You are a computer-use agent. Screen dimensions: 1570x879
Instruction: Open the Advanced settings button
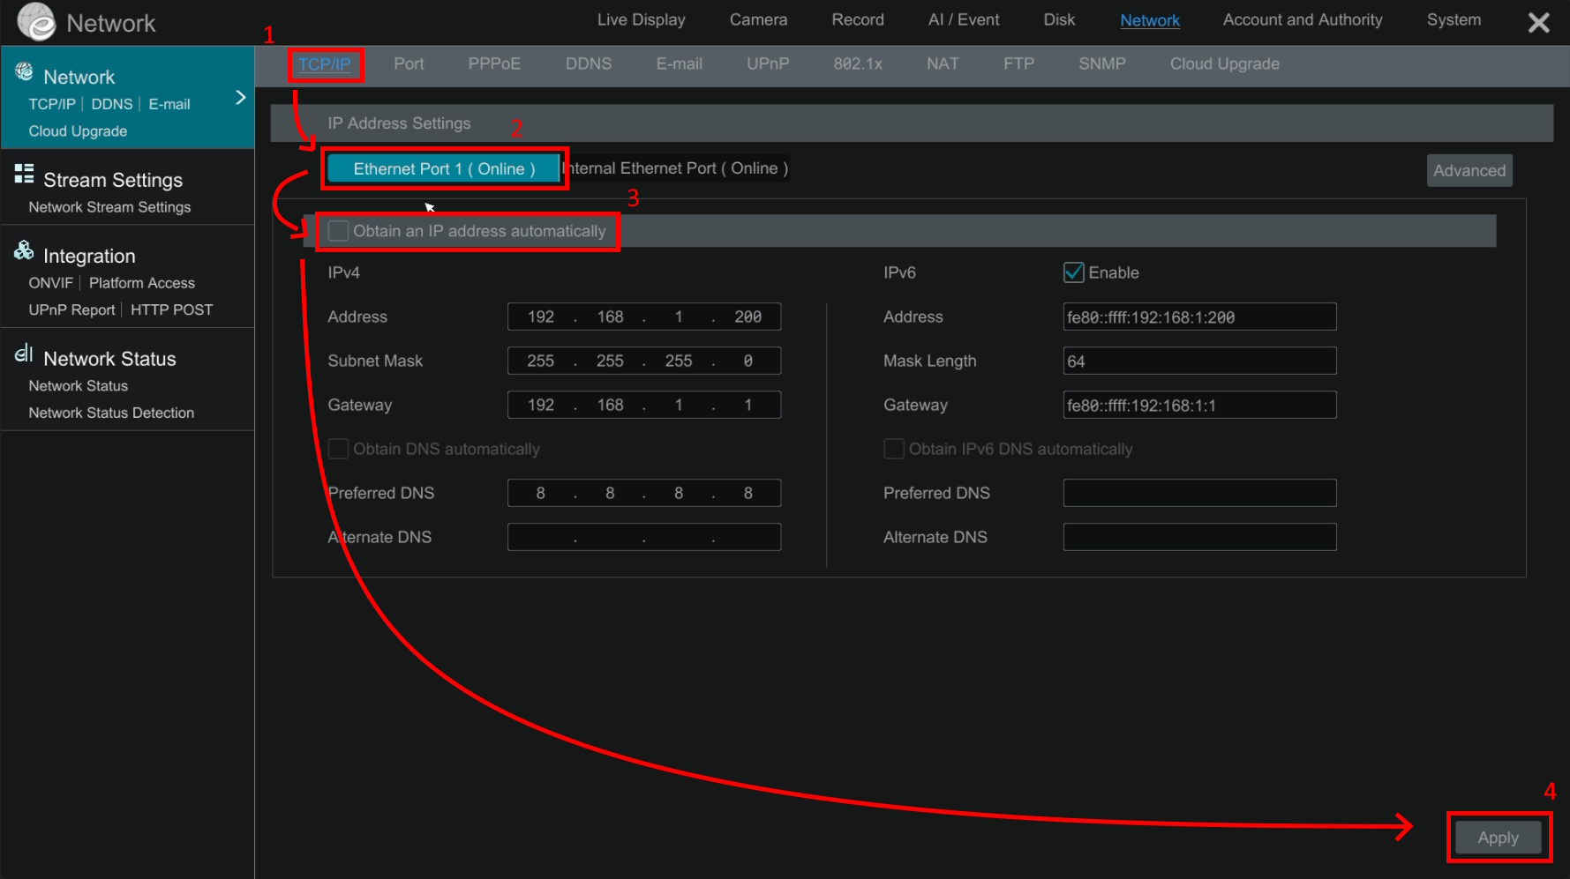(1469, 171)
